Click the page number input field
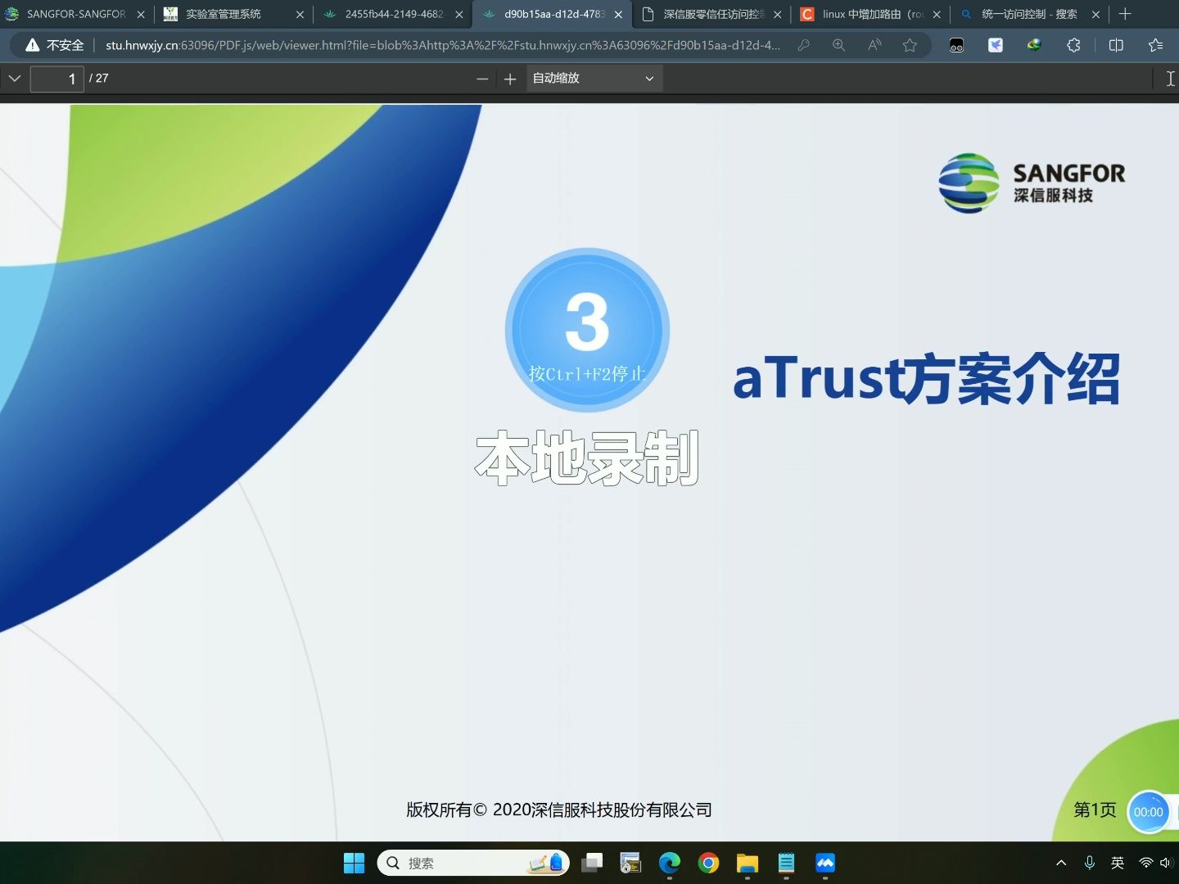The height and width of the screenshot is (884, 1179). [56, 79]
